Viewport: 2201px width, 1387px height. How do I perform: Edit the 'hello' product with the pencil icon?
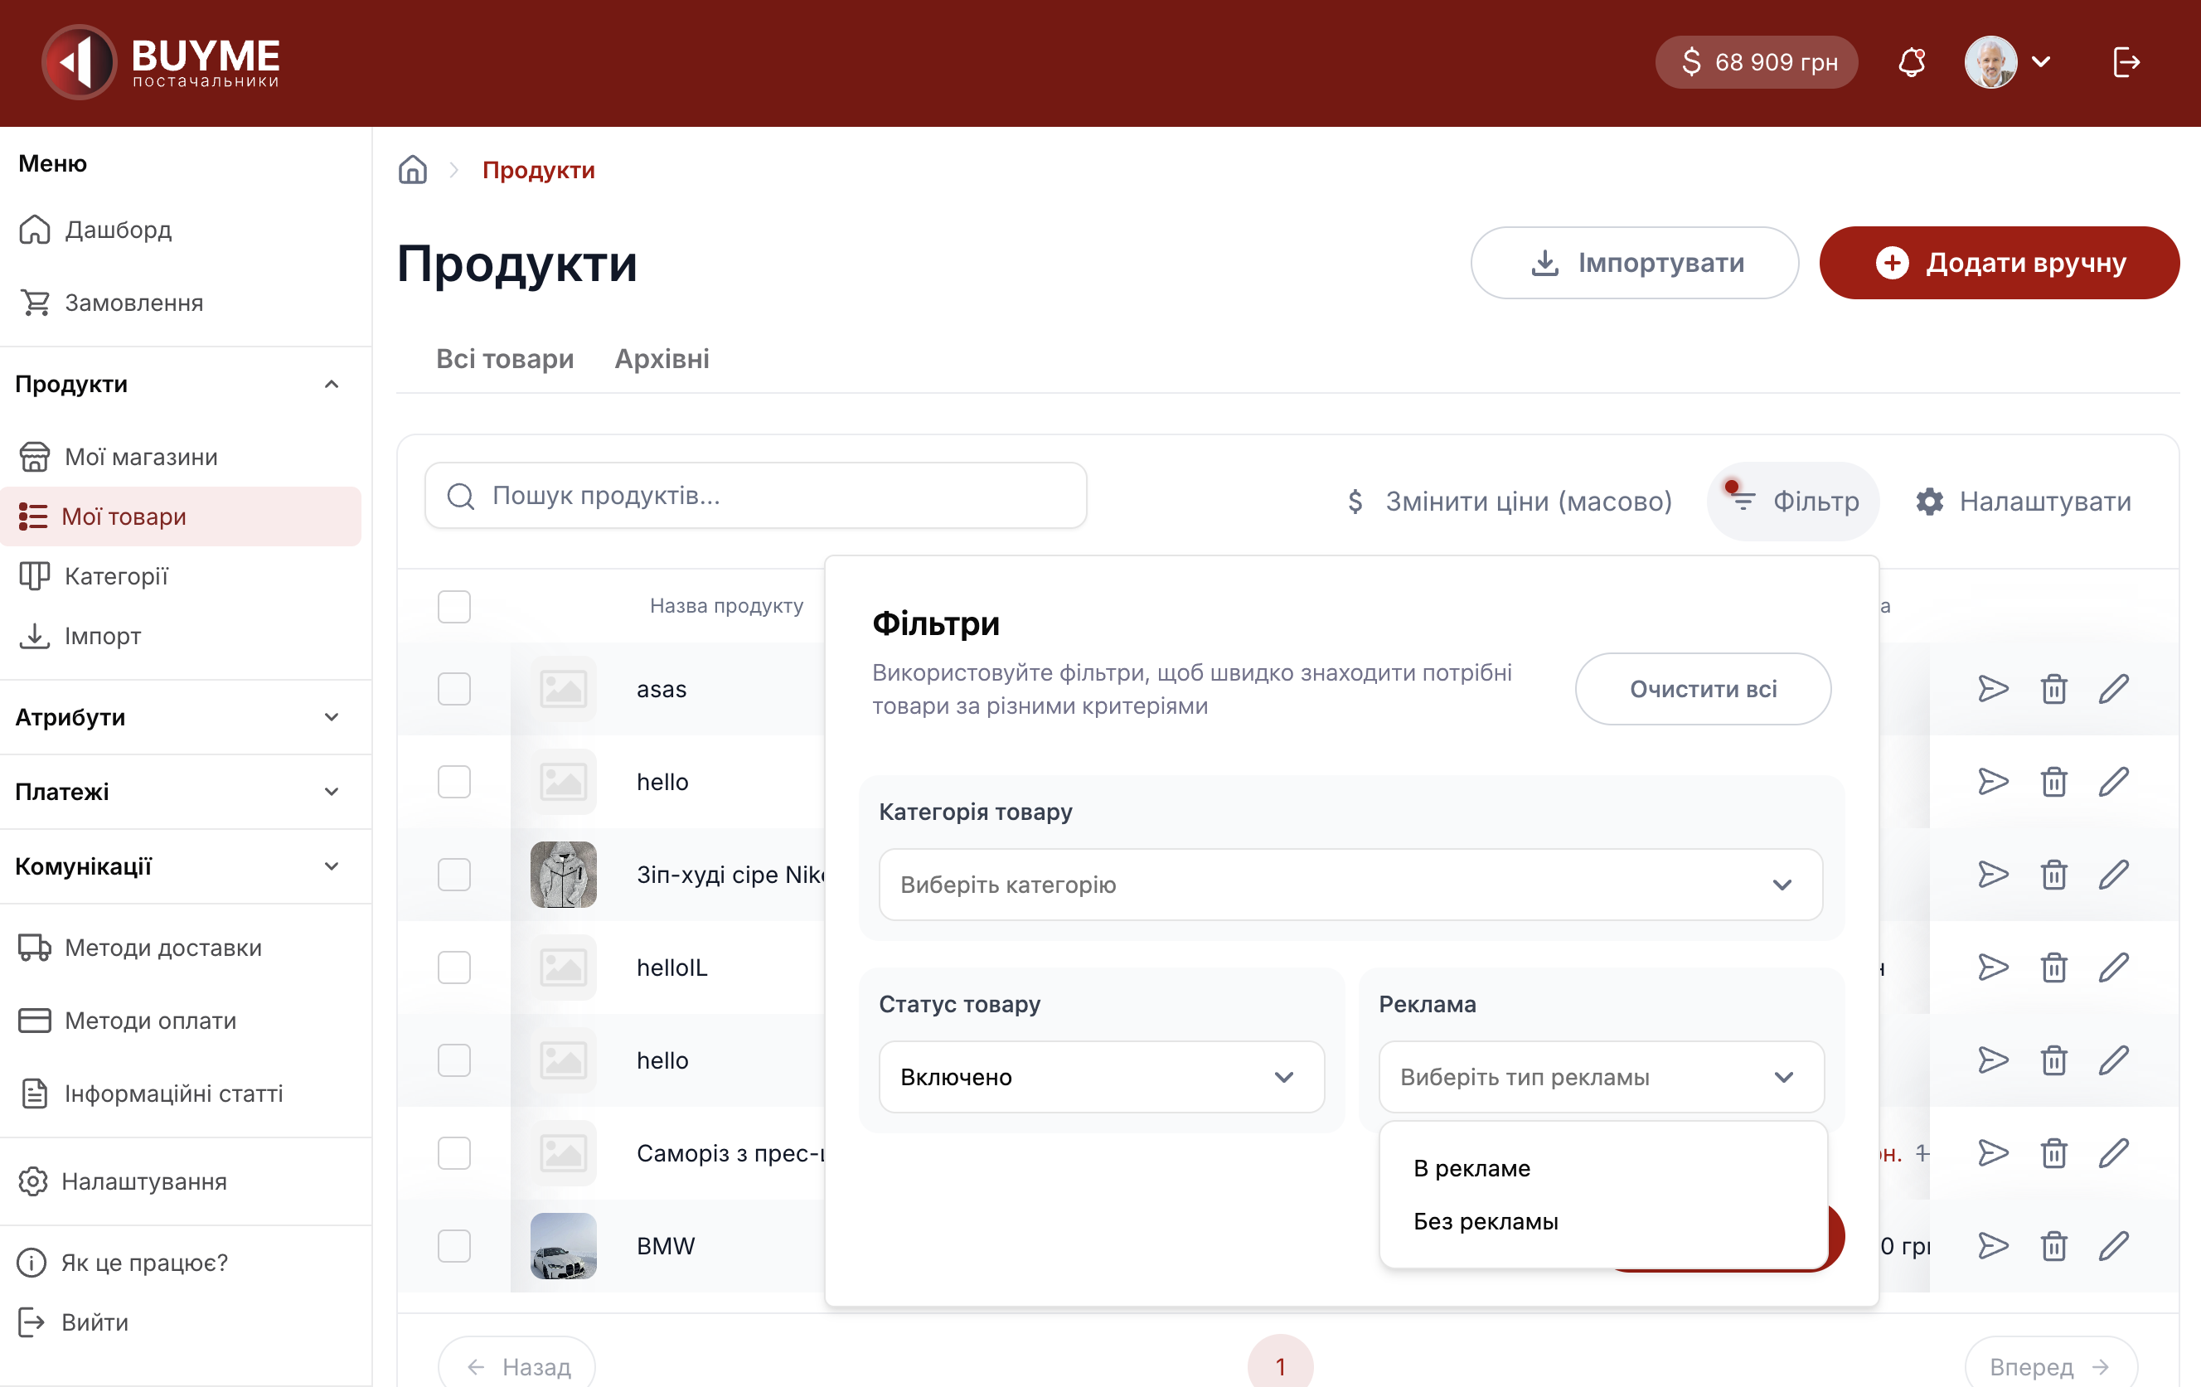coord(2115,782)
